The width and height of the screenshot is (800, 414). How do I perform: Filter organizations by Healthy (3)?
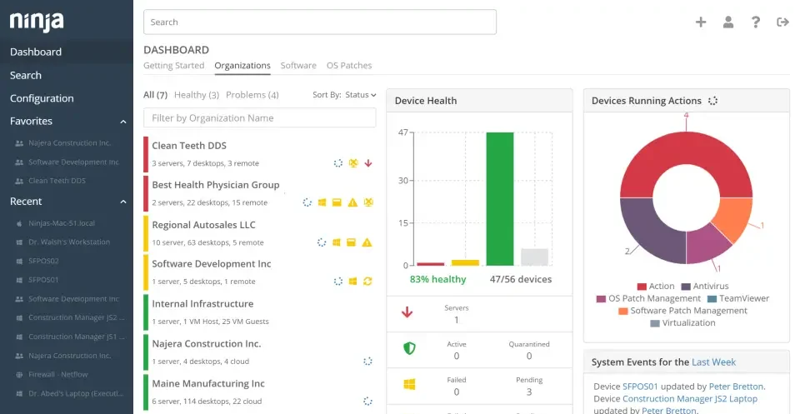[x=197, y=95]
